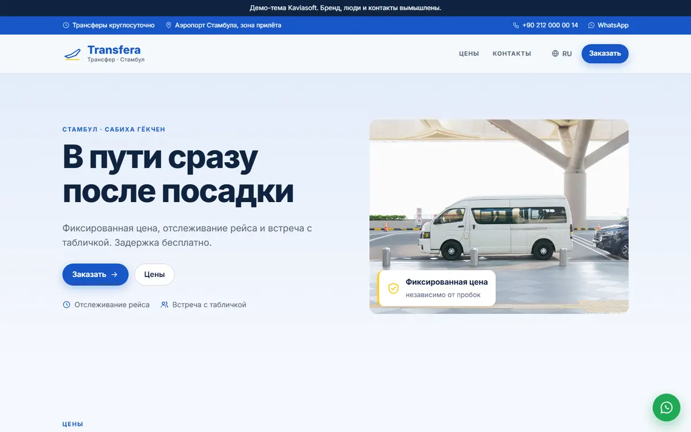Call the +90 212 000 00 14 phone link
Screen dimensions: 691x432
tap(545, 25)
